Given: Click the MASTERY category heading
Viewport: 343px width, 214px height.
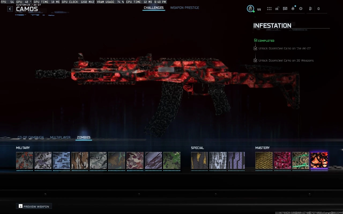Looking at the screenshot, I should click(262, 148).
